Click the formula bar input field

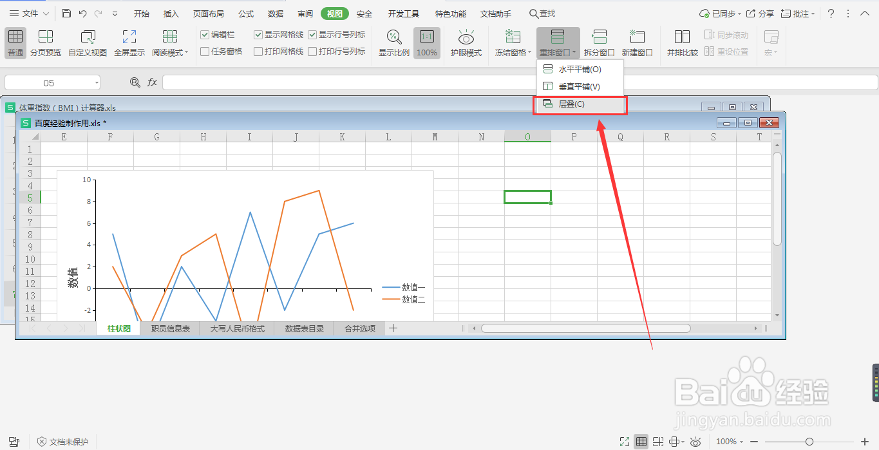[520, 82]
